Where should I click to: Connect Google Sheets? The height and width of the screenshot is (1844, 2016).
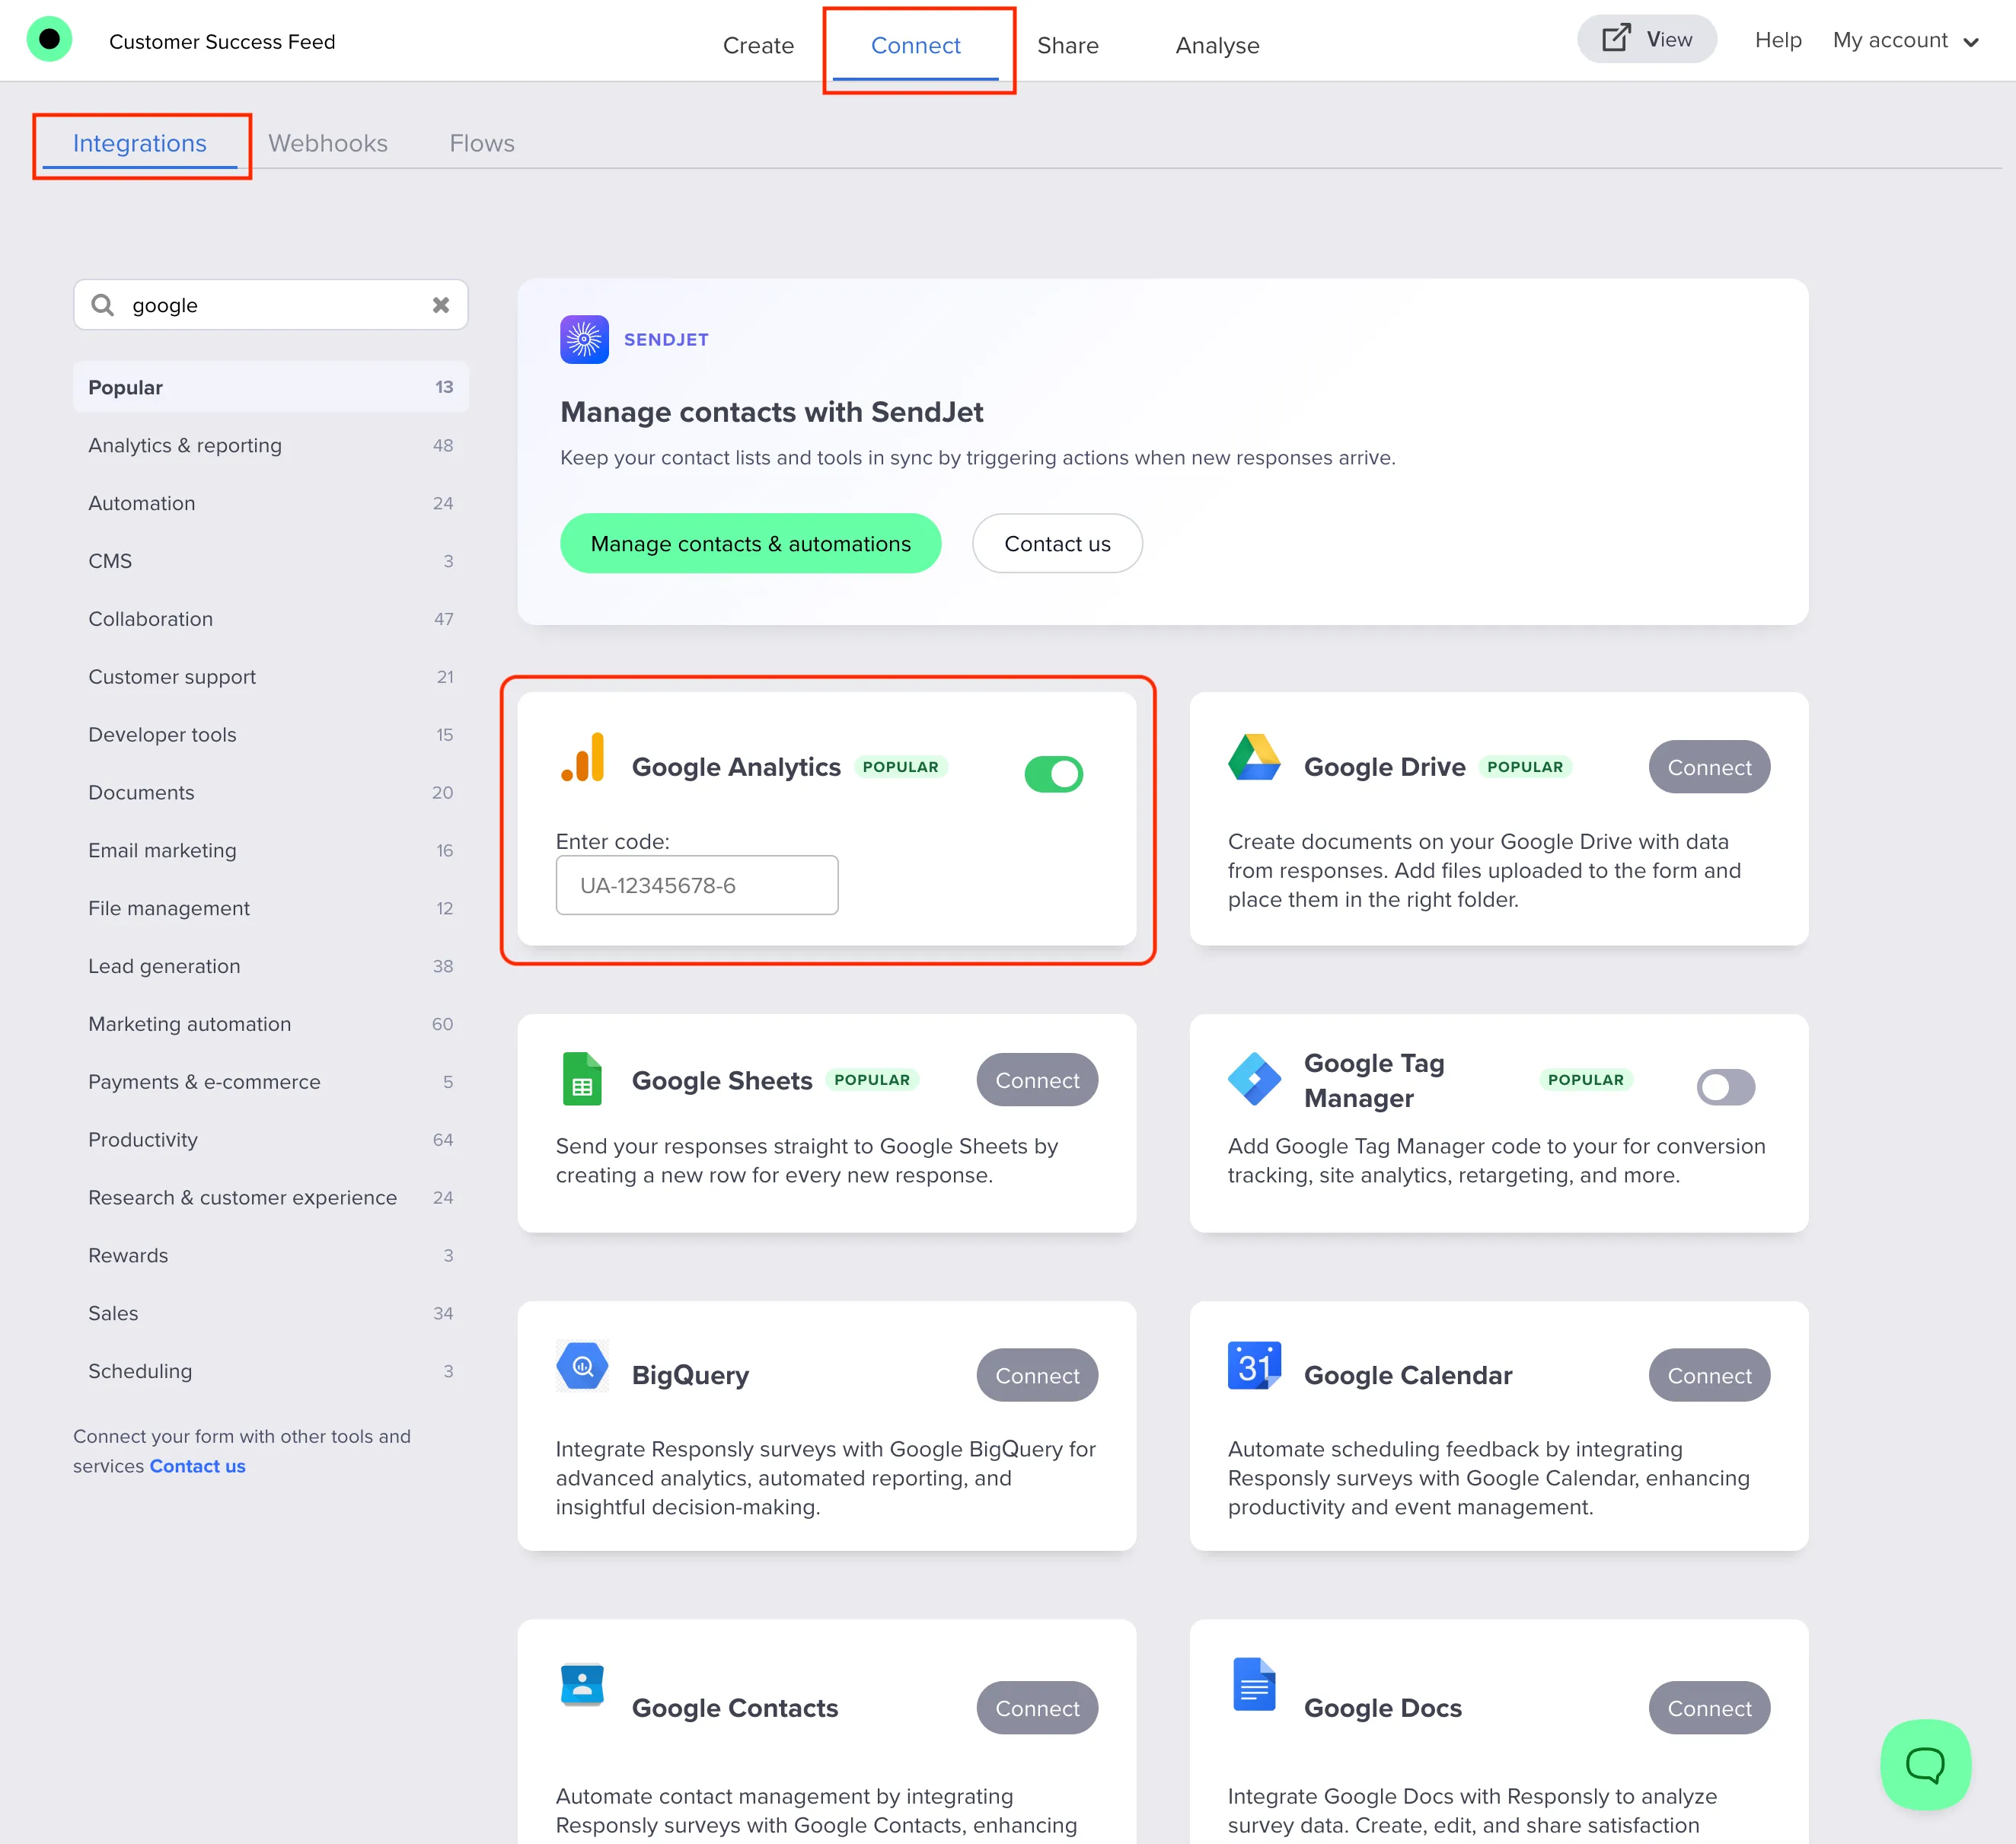click(1037, 1080)
